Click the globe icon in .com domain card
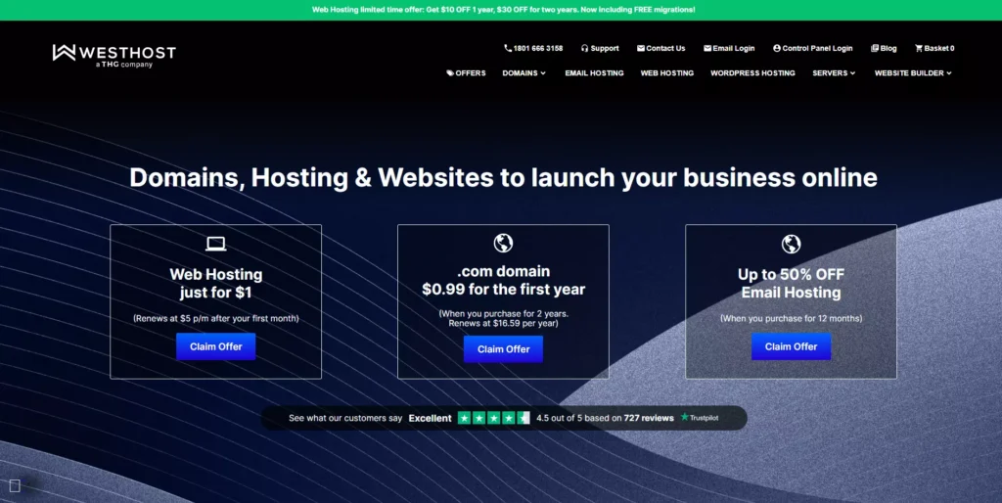This screenshot has height=503, width=1002. coord(504,243)
